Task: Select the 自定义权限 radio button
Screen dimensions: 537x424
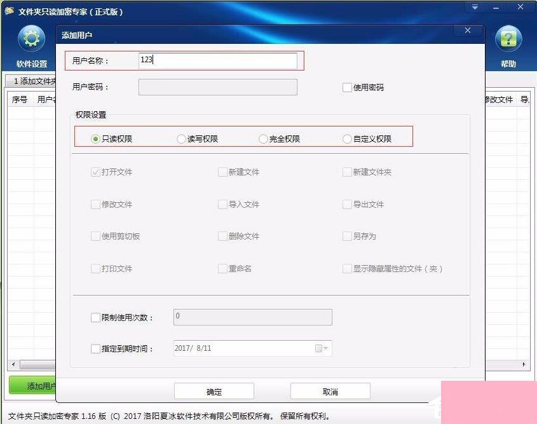Action: (x=347, y=139)
